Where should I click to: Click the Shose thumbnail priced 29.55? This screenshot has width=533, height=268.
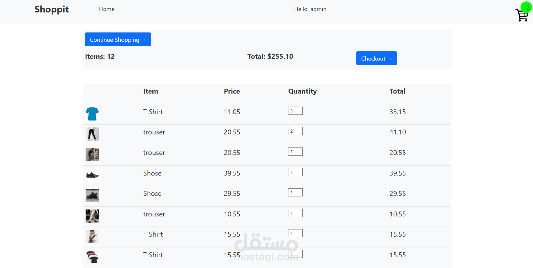point(92,196)
